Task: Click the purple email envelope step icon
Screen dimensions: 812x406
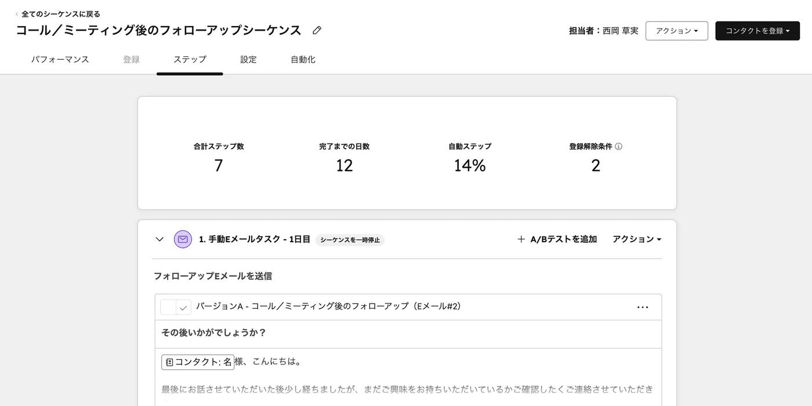Action: tap(183, 239)
